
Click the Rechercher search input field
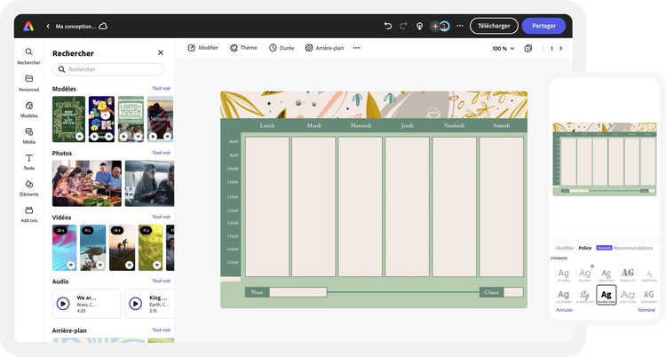pyautogui.click(x=108, y=69)
